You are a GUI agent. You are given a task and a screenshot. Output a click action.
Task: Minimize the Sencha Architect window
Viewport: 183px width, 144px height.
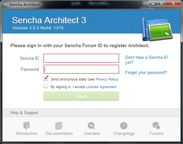click(x=153, y=3)
